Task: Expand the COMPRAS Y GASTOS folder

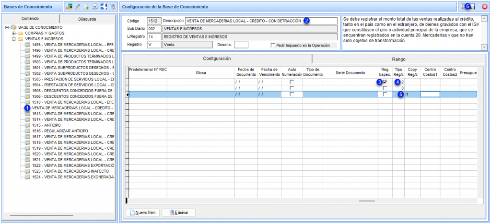Action: [13, 33]
